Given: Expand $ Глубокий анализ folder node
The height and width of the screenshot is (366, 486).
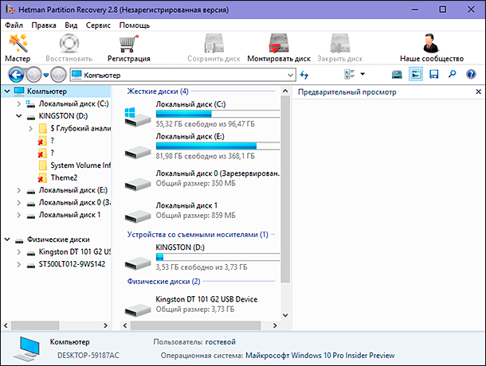Looking at the screenshot, I should click(x=31, y=129).
